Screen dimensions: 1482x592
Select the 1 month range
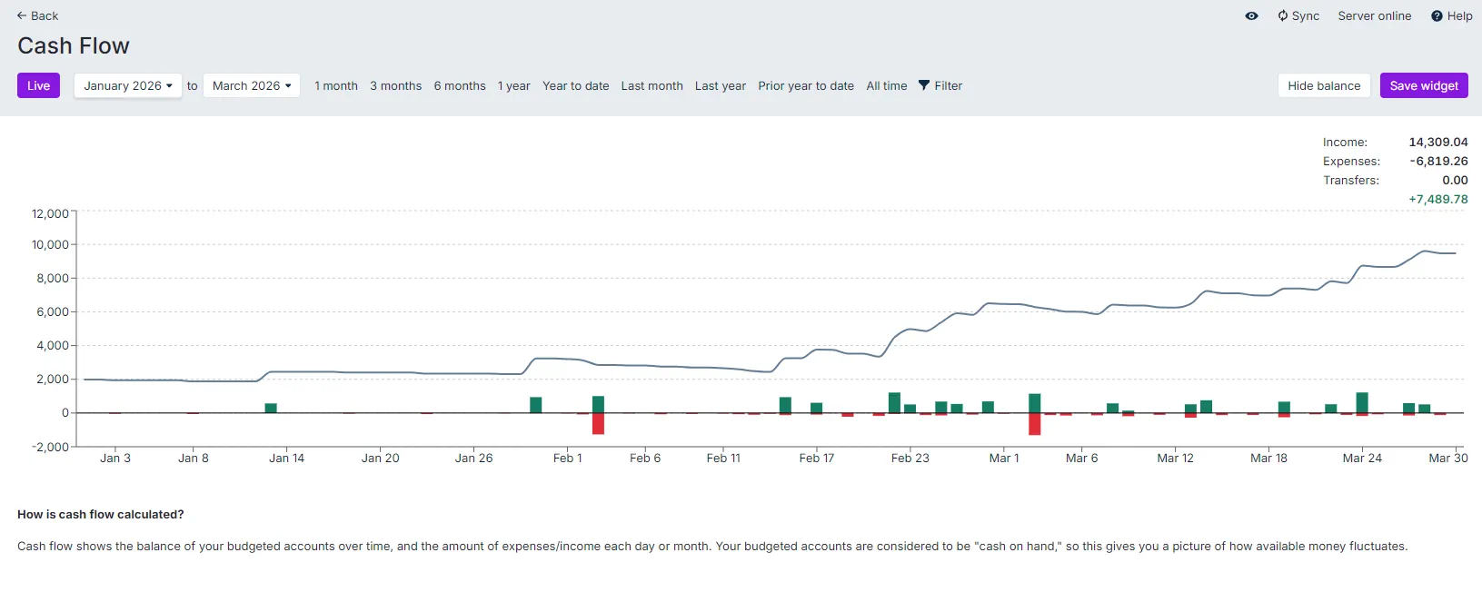tap(336, 85)
